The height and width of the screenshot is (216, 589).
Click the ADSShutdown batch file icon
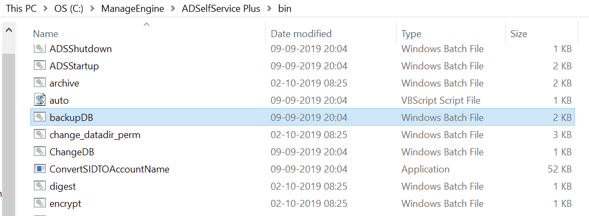pos(40,48)
